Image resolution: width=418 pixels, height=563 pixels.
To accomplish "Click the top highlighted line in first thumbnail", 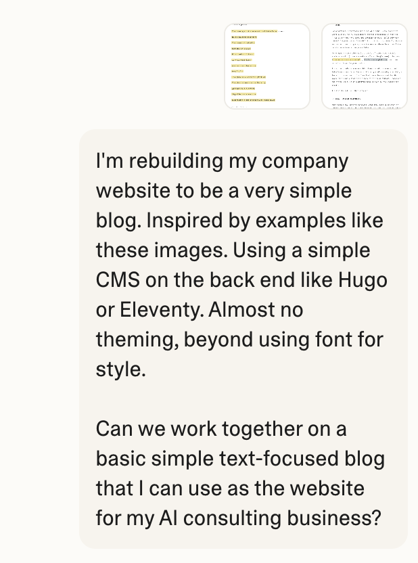I will point(254,31).
